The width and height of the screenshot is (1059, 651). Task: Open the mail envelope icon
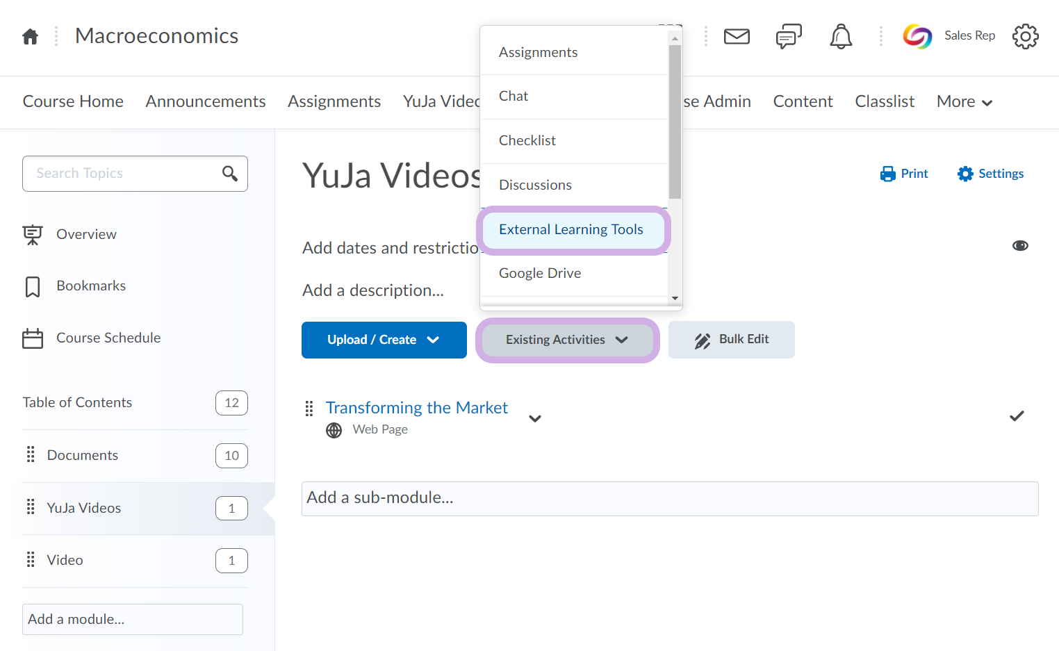pyautogui.click(x=737, y=36)
